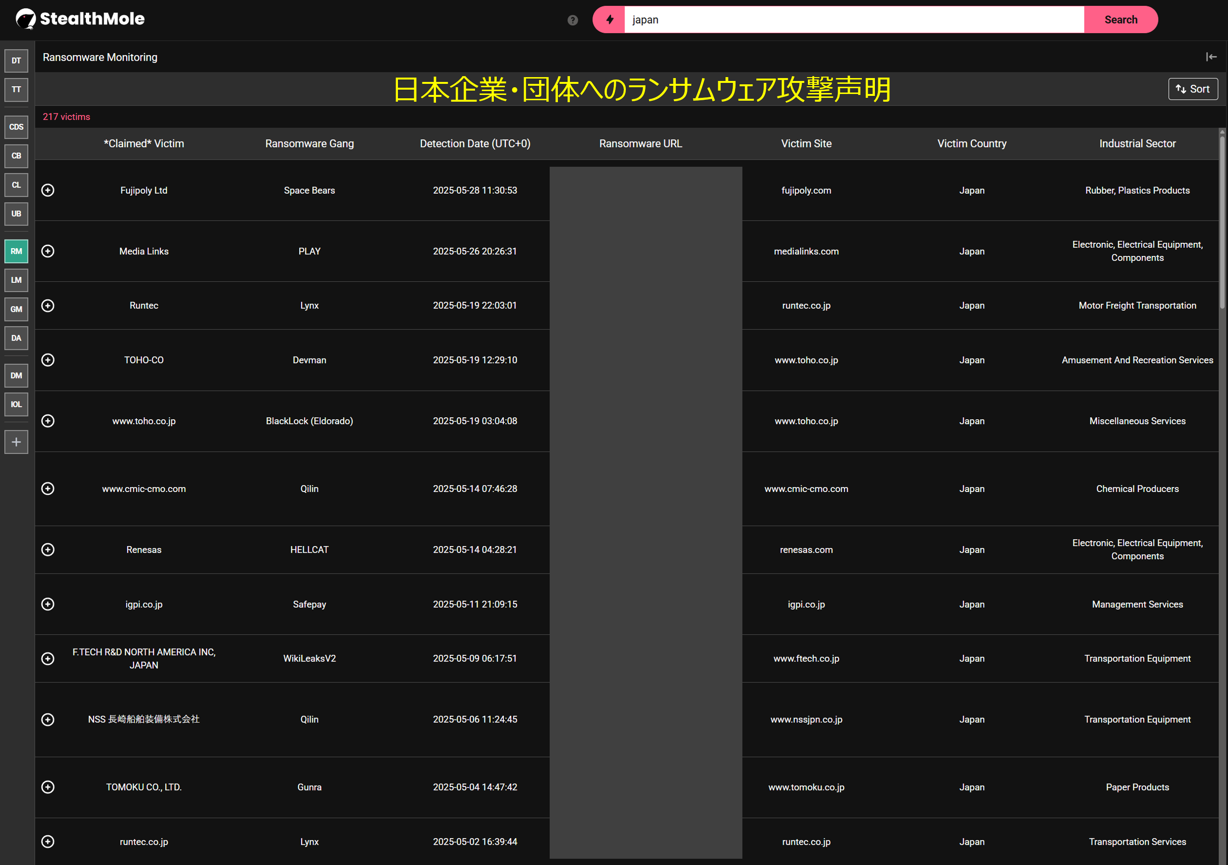Select the Space Bears gang cell
Viewport: 1228px width, 865px height.
tap(309, 190)
